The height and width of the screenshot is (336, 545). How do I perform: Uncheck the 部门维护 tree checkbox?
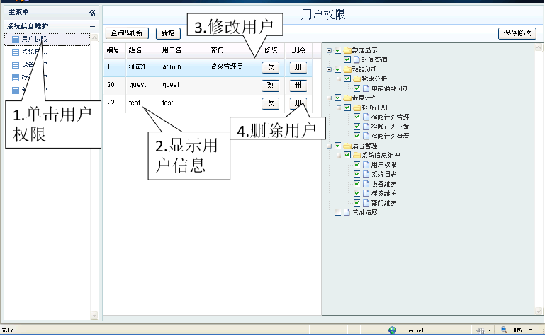tap(356, 203)
